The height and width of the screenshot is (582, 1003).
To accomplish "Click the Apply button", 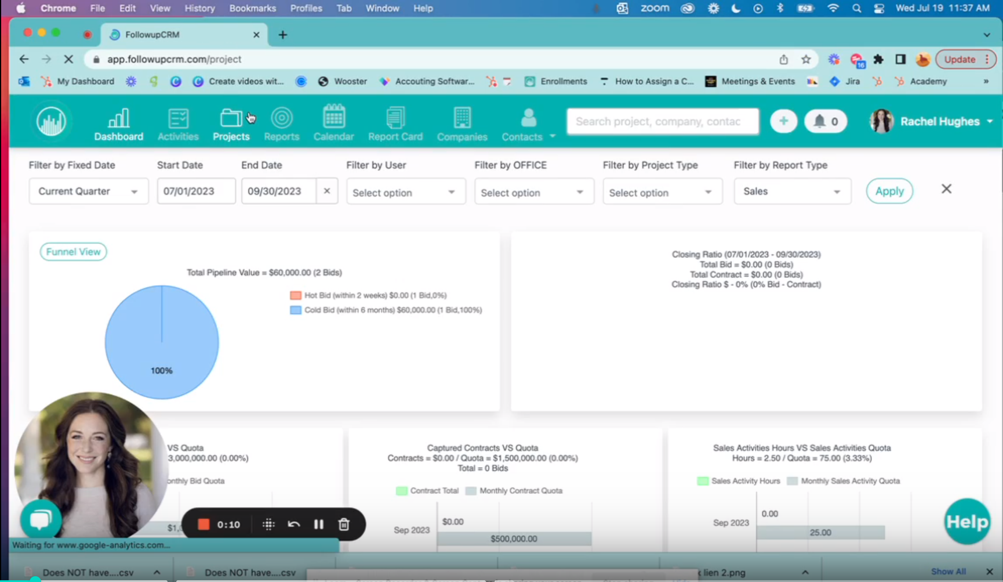I will coord(889,191).
